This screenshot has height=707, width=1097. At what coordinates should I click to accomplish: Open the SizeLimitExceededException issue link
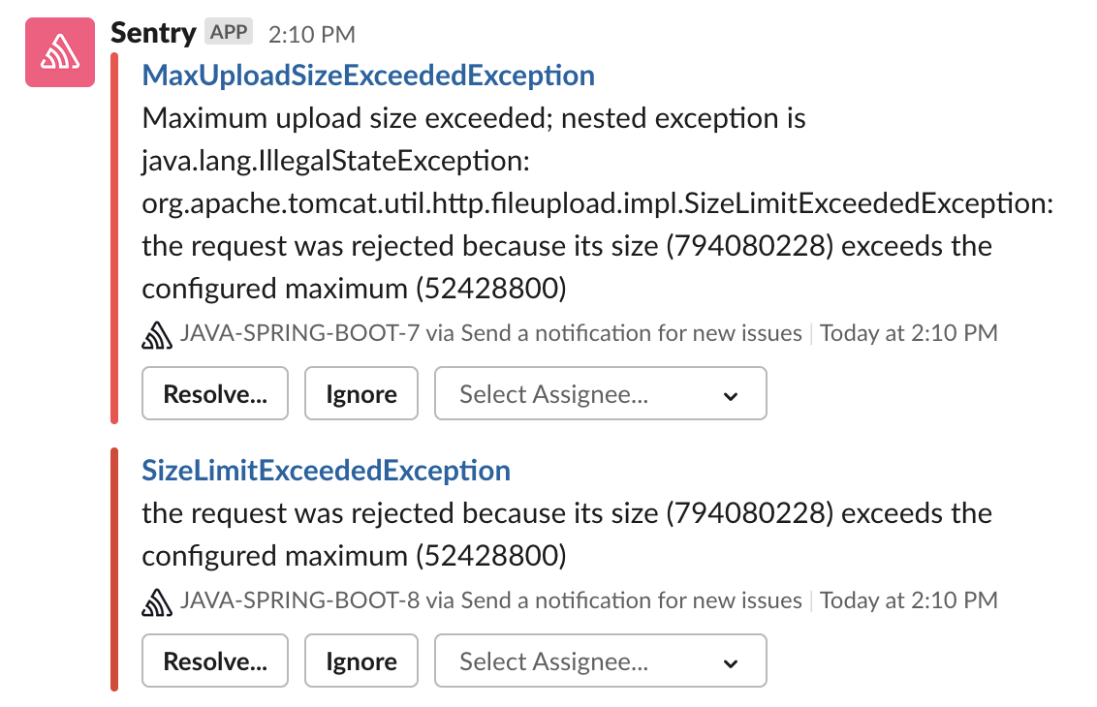coord(326,470)
